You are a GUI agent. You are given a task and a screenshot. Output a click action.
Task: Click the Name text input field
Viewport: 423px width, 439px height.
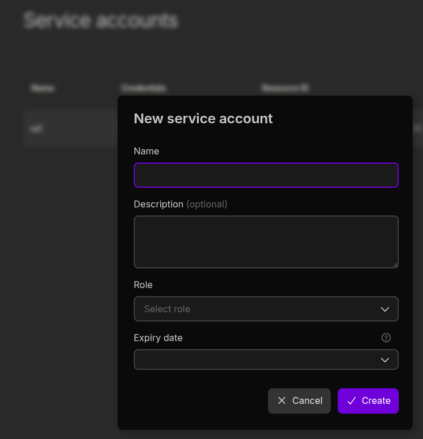[x=266, y=175]
